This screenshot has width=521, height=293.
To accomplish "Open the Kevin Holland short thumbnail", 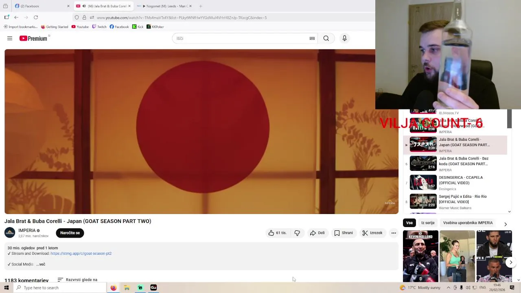I will (x=420, y=256).
